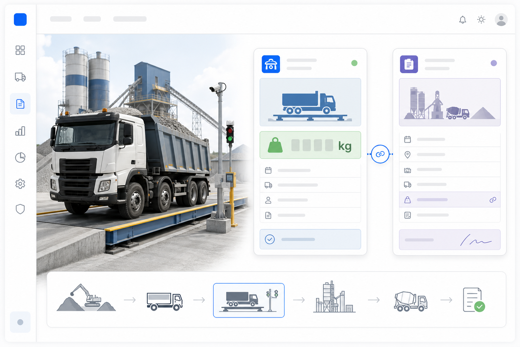
Task: Select the truck row in clipboard card
Action: point(450,184)
